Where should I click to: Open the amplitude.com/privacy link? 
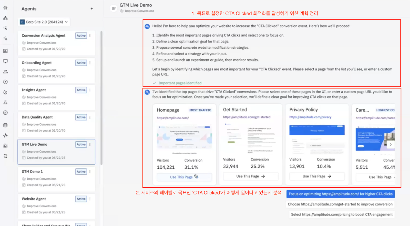(x=310, y=117)
